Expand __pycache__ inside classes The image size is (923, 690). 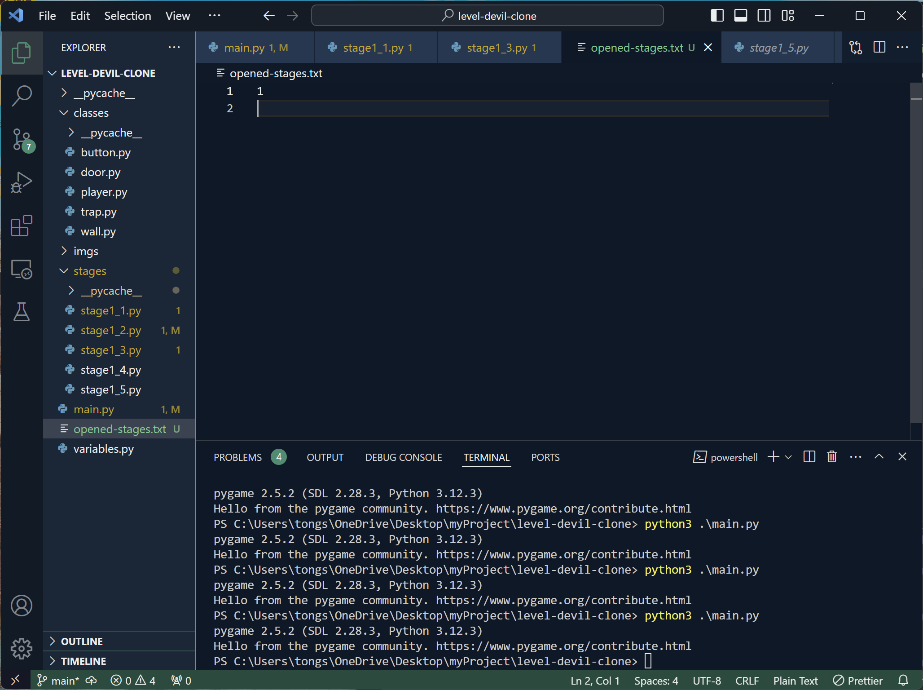(x=119, y=133)
